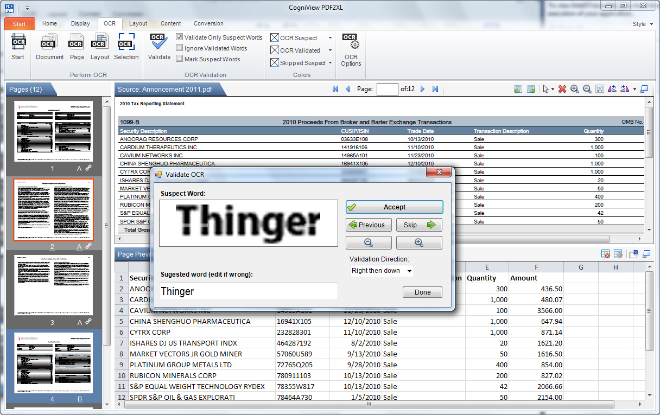The image size is (660, 415).
Task: Select page 1 thumbnail
Action: click(53, 131)
